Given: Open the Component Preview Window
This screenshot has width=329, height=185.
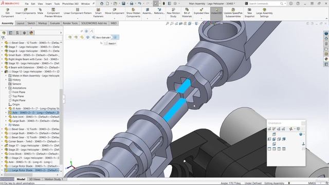Looking at the screenshot, I should tap(53, 13).
